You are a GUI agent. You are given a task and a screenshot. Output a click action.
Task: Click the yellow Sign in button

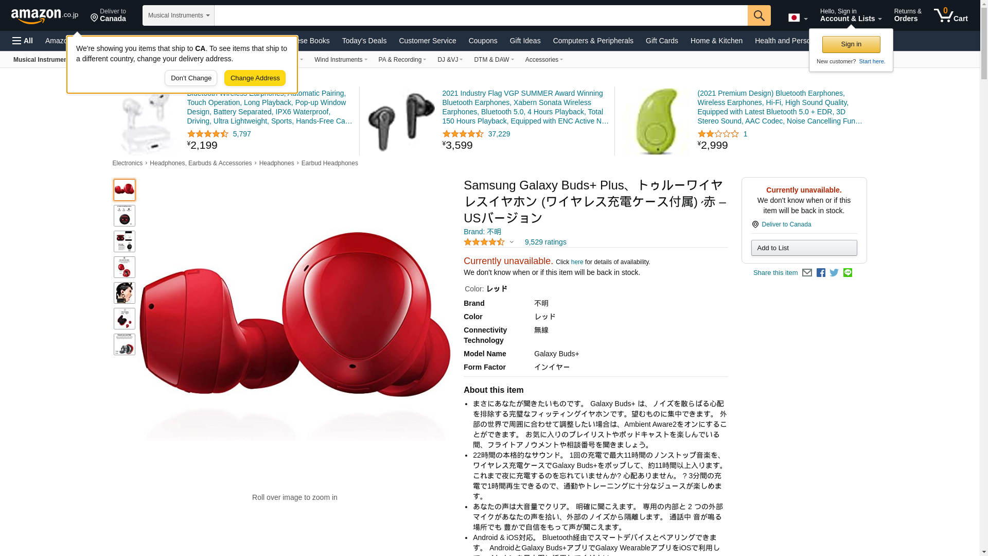(x=851, y=44)
